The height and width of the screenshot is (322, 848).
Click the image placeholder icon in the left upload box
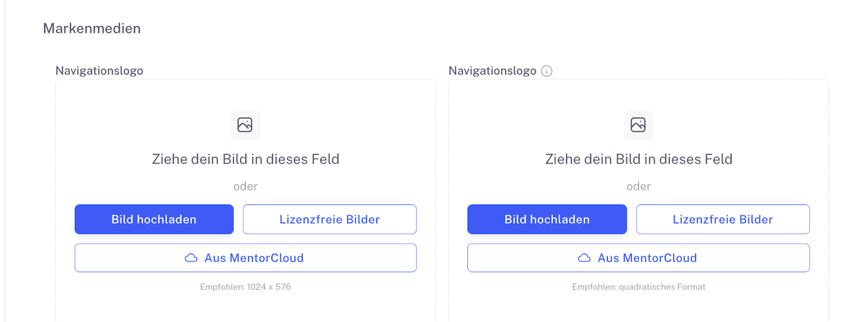[x=245, y=125]
